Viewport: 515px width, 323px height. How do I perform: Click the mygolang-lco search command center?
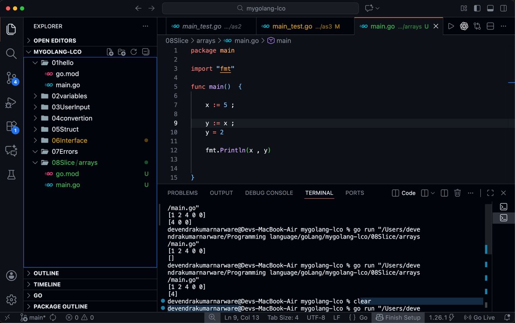click(261, 8)
